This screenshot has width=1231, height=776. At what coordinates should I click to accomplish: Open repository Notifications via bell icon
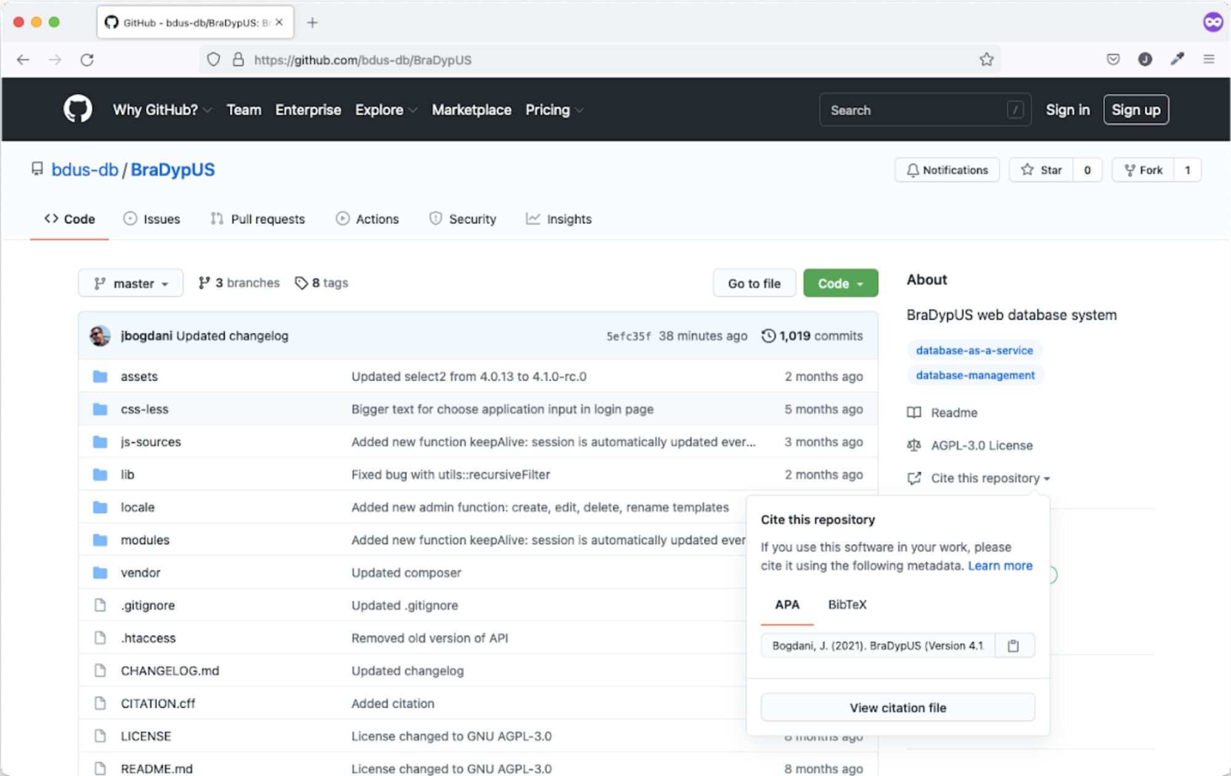[913, 170]
